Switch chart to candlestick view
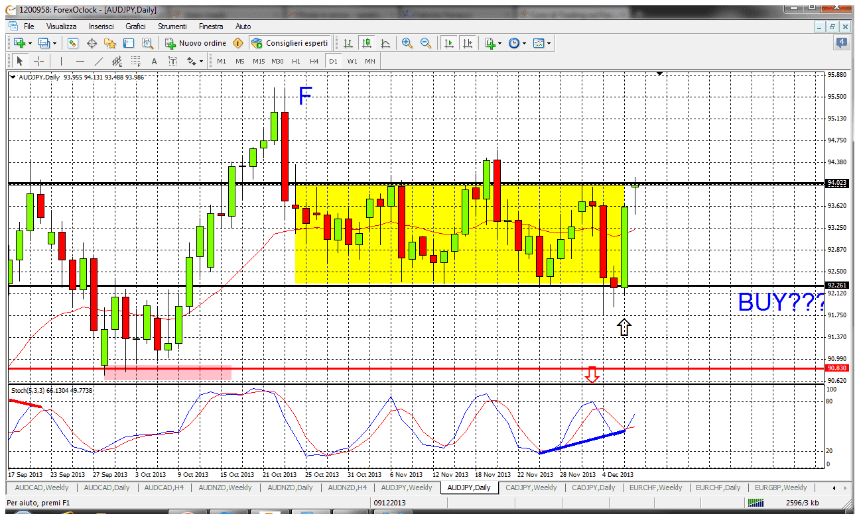Viewport: 857px width, 514px height. pyautogui.click(x=367, y=42)
